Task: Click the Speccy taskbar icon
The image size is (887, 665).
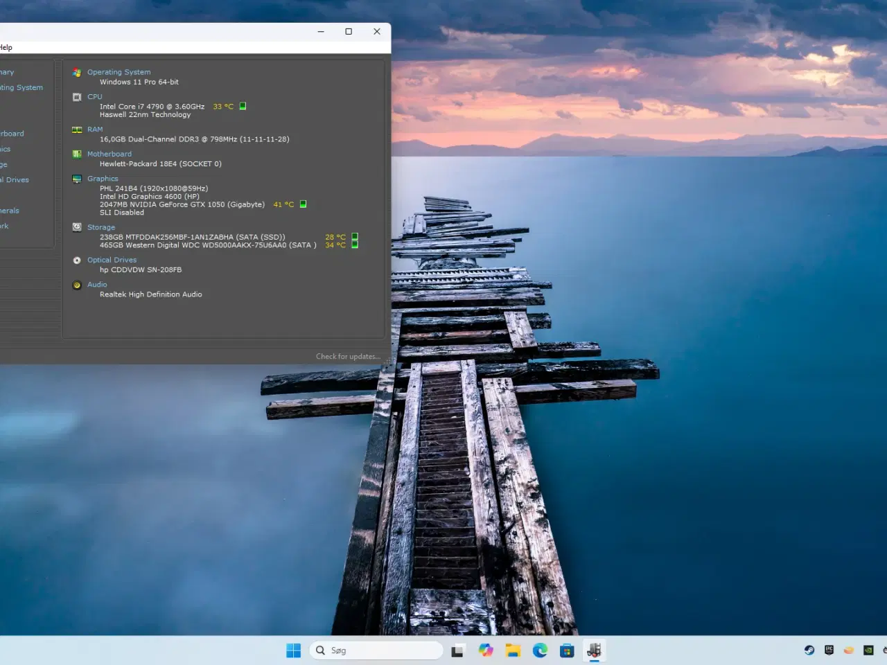Action: point(594,650)
